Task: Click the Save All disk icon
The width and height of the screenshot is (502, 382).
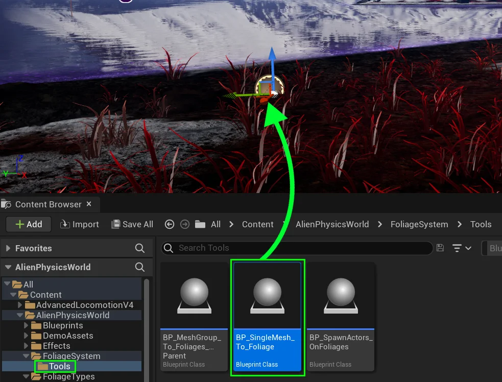Action: 116,224
